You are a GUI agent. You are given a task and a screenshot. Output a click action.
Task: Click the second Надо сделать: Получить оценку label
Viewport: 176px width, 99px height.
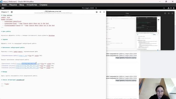coord(126,81)
